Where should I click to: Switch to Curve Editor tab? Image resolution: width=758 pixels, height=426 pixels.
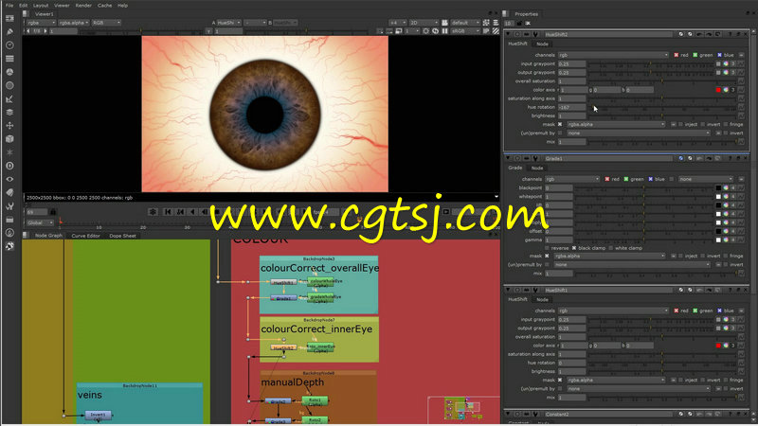coord(85,236)
